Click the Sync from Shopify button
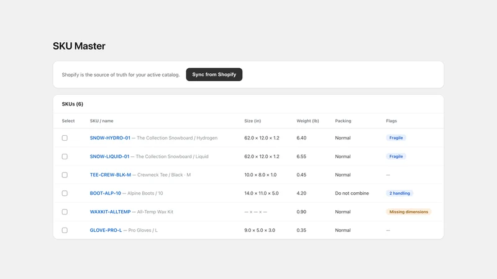This screenshot has height=279, width=497. 214,74
